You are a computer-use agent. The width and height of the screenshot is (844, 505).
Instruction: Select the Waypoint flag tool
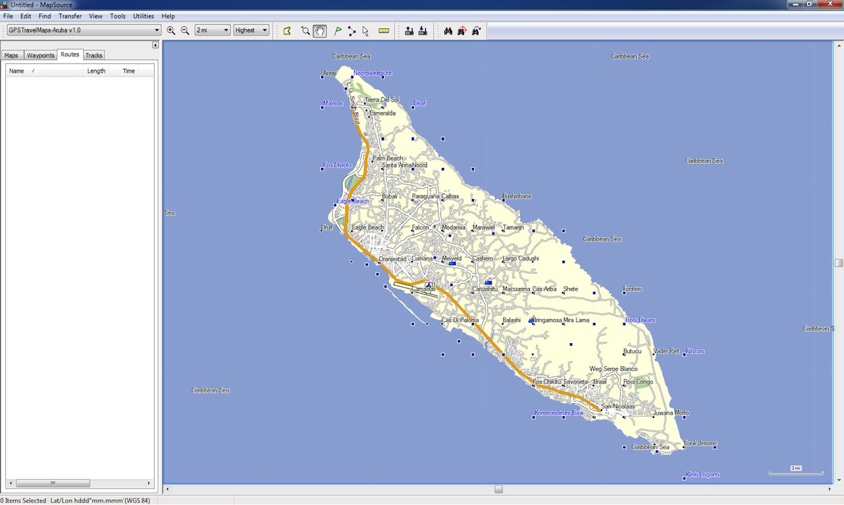338,30
